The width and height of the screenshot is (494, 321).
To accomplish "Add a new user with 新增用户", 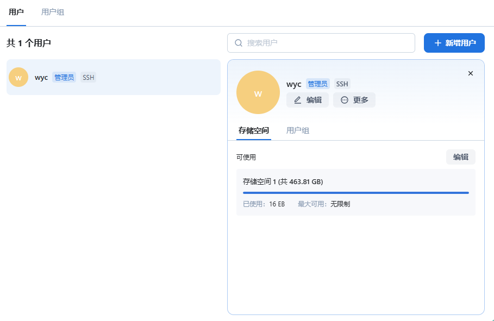I will tap(454, 43).
